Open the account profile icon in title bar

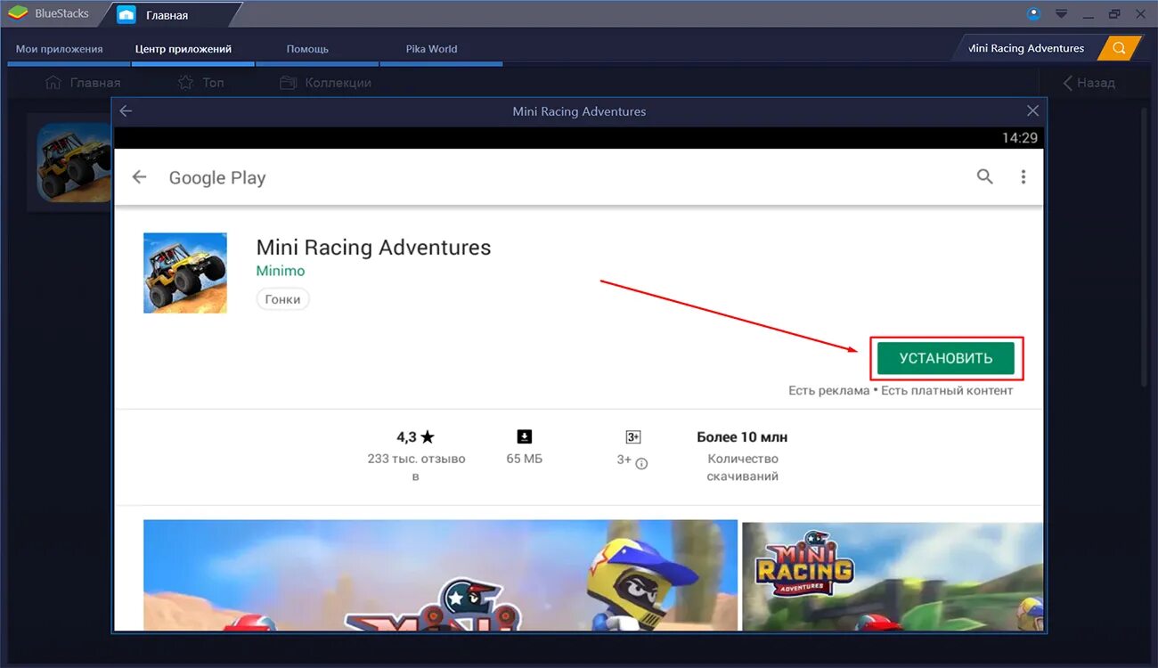pos(1033,13)
